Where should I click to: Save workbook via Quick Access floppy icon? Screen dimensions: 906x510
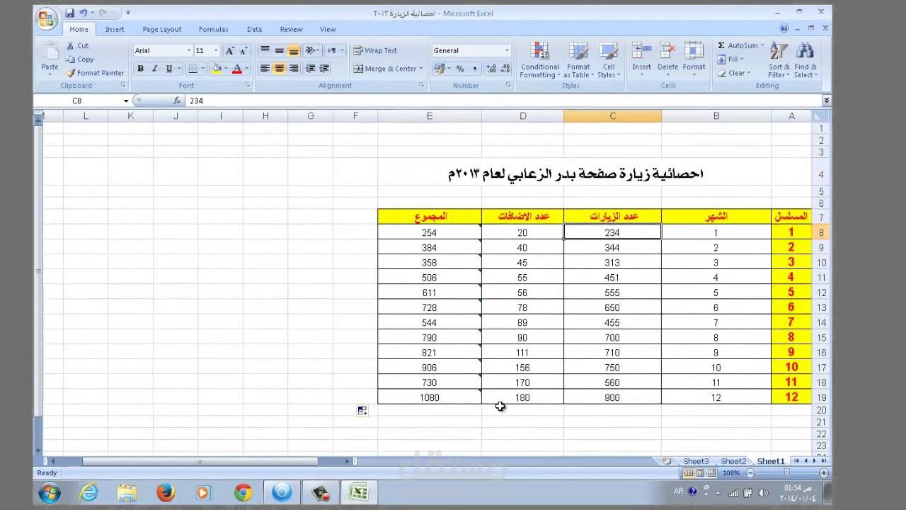tap(69, 13)
